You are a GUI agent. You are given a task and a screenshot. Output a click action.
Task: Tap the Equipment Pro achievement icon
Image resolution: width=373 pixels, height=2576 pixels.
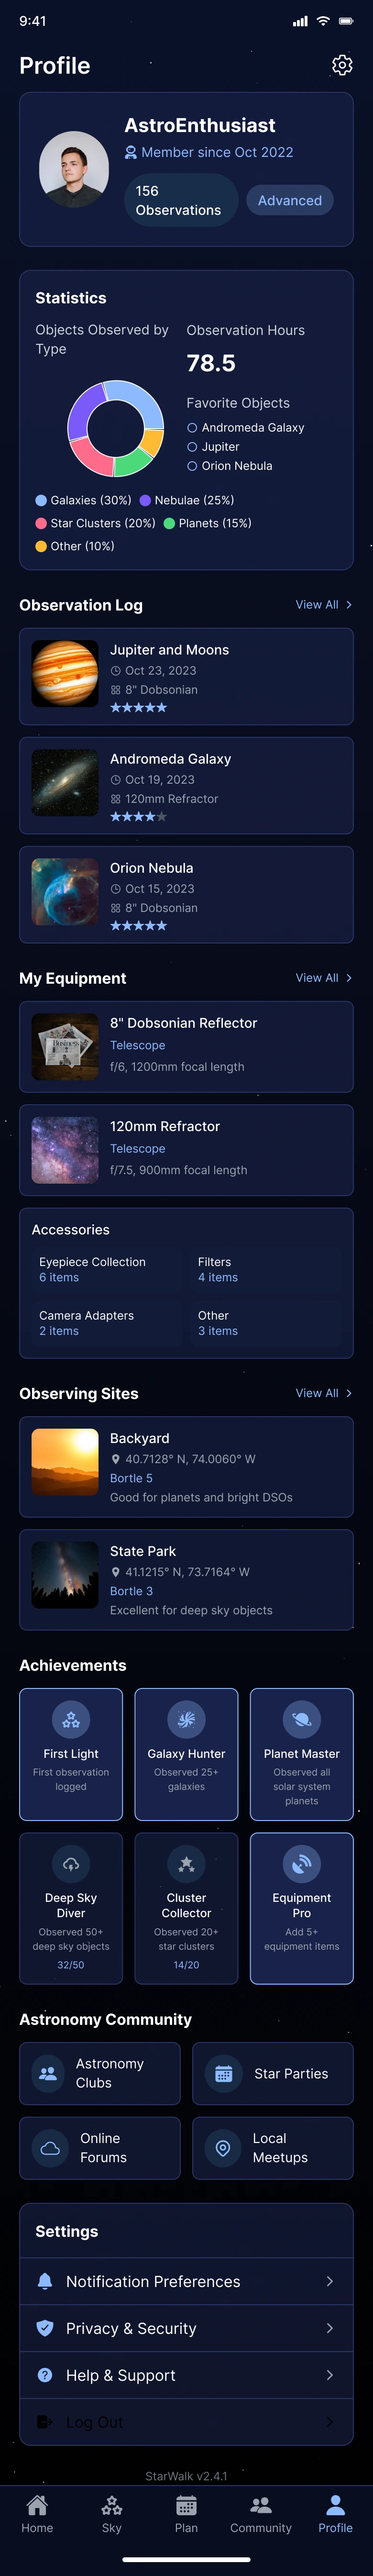coord(301,1864)
